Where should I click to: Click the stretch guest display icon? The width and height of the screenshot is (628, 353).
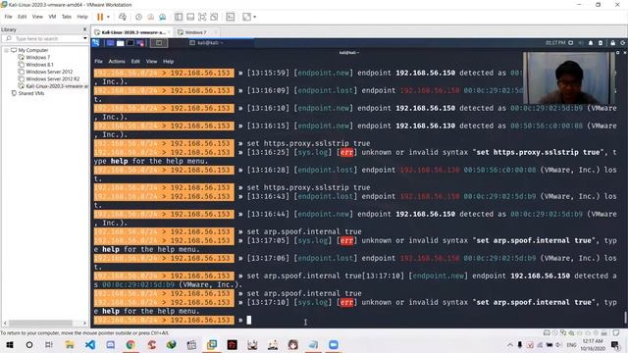(x=246, y=17)
